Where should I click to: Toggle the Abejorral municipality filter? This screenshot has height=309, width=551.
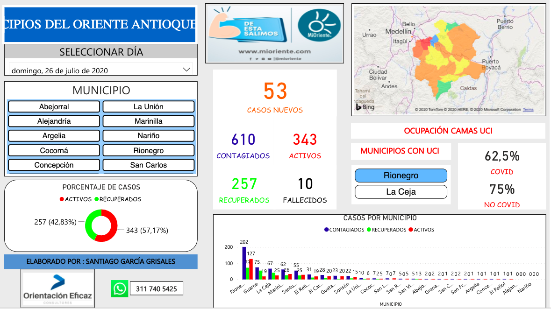tap(54, 107)
